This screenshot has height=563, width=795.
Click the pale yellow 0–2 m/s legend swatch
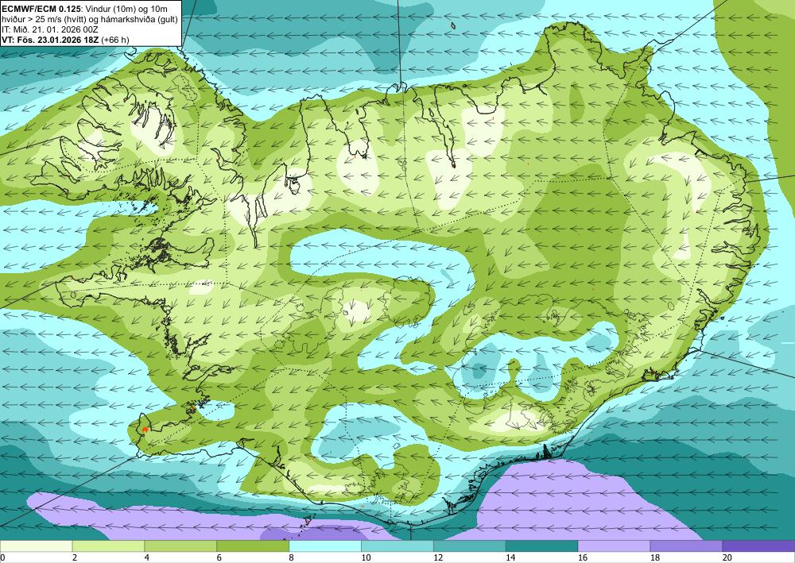coord(36,546)
